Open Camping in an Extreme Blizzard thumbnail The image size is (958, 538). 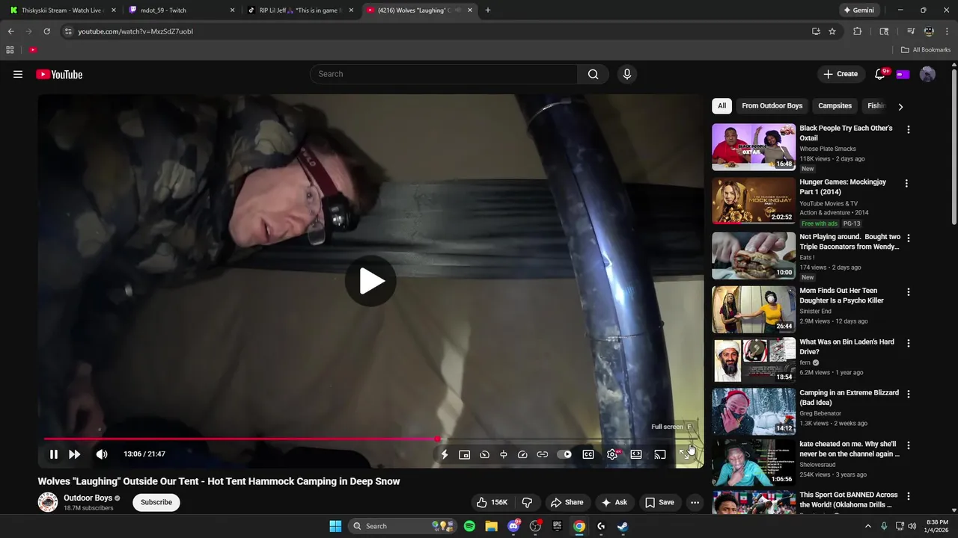tap(754, 411)
